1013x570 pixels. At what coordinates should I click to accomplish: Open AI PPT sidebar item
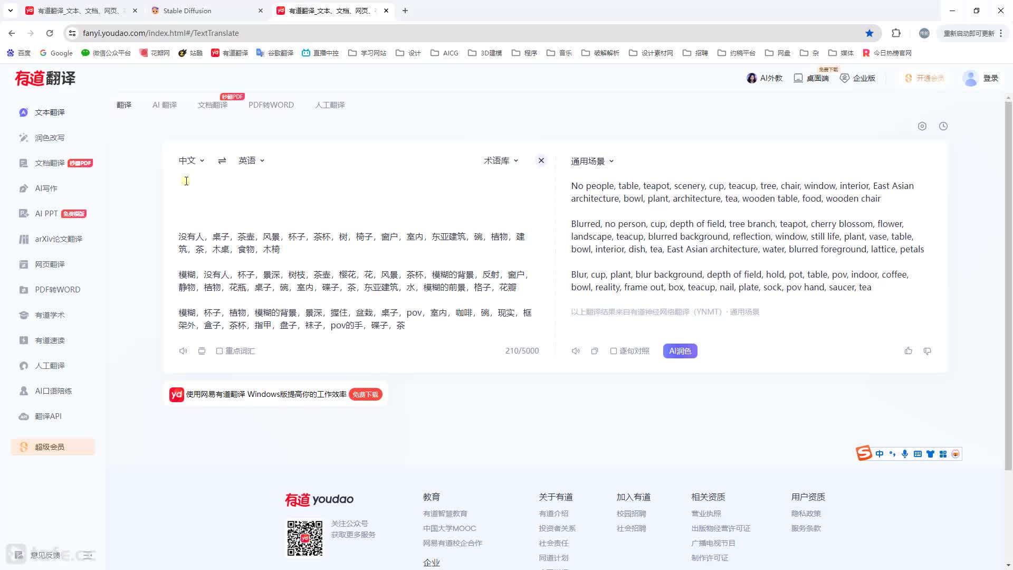tap(52, 214)
